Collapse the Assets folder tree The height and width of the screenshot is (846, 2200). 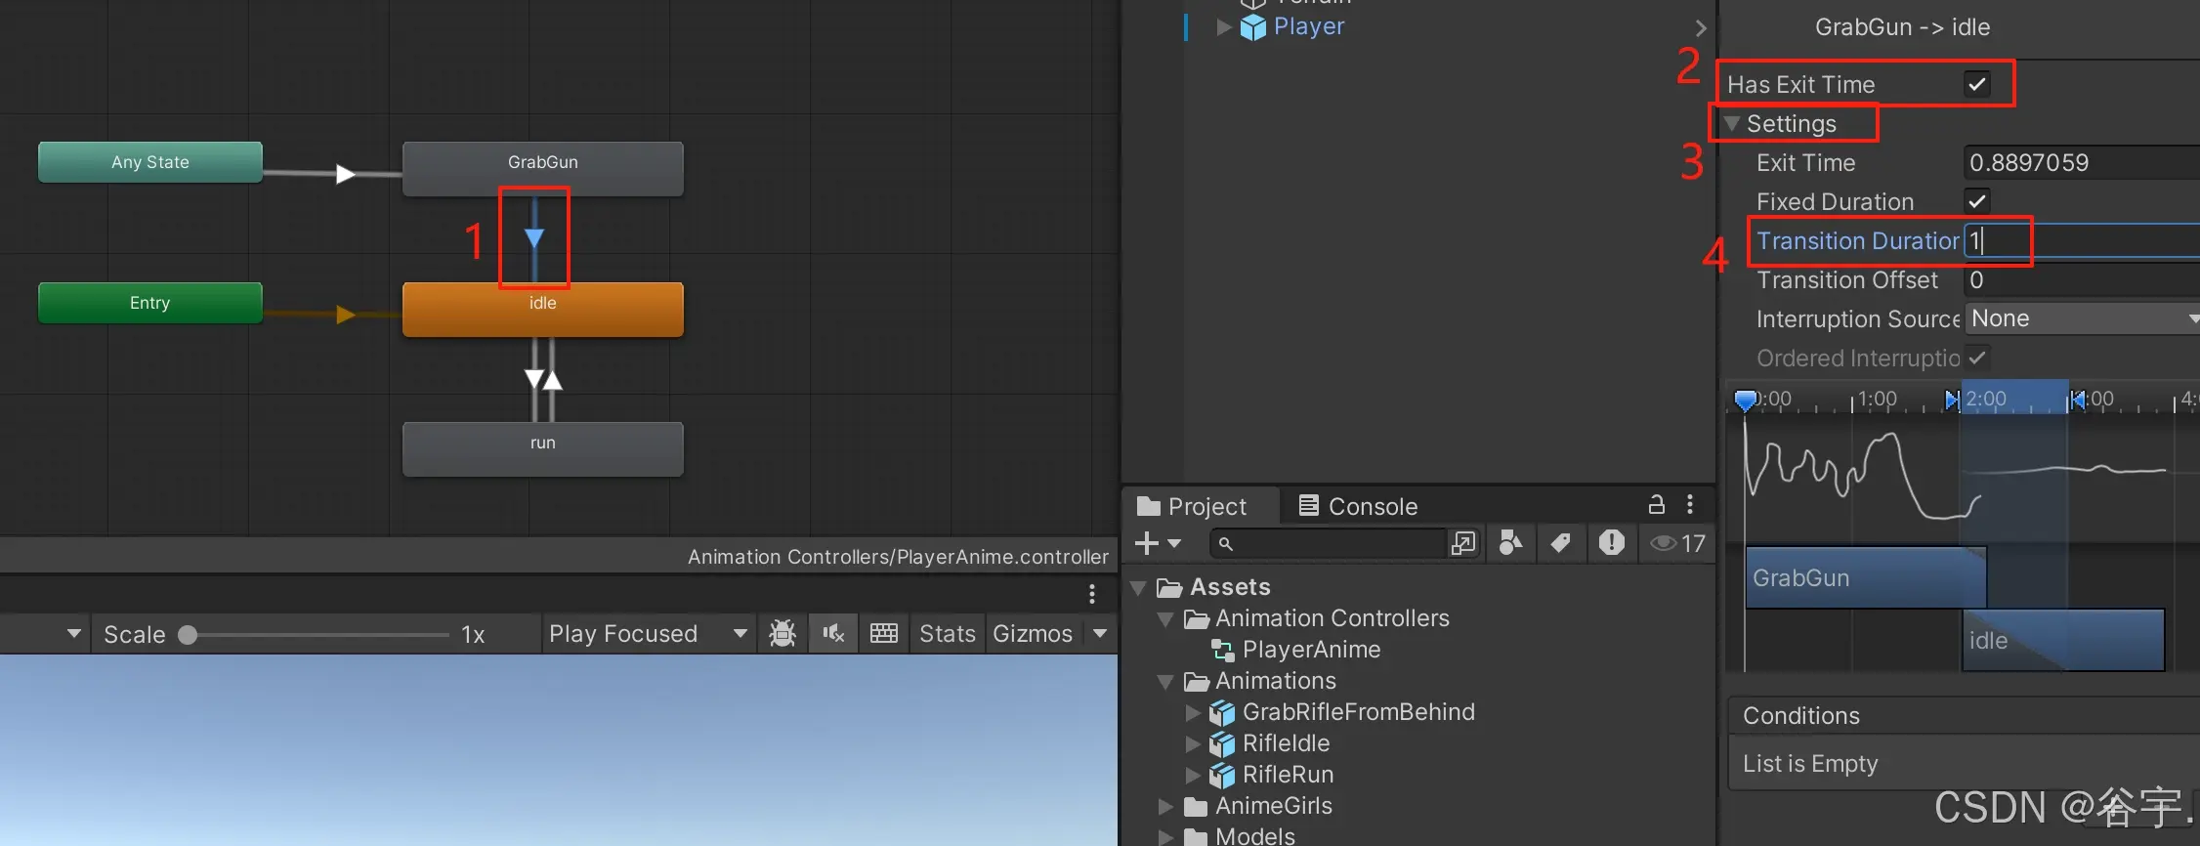click(1138, 588)
